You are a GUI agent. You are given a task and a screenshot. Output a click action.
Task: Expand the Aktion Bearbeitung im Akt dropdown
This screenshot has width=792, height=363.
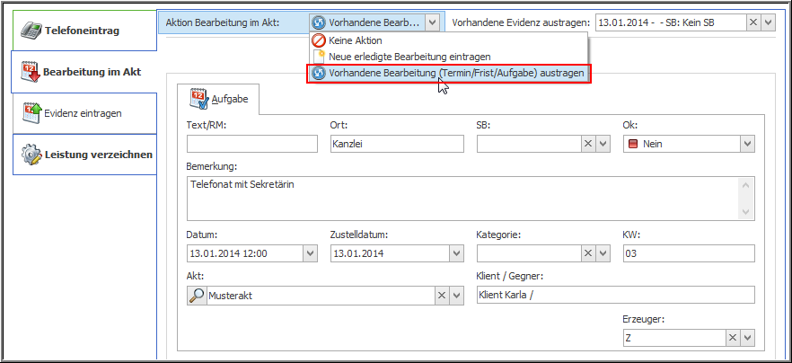(432, 22)
